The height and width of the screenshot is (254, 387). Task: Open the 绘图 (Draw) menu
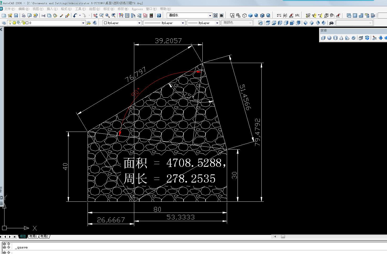(x=94, y=9)
